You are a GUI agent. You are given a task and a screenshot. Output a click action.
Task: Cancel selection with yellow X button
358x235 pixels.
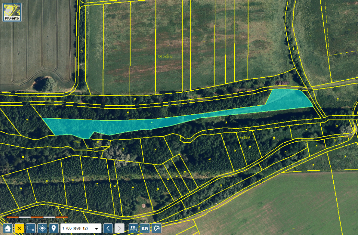point(20,228)
